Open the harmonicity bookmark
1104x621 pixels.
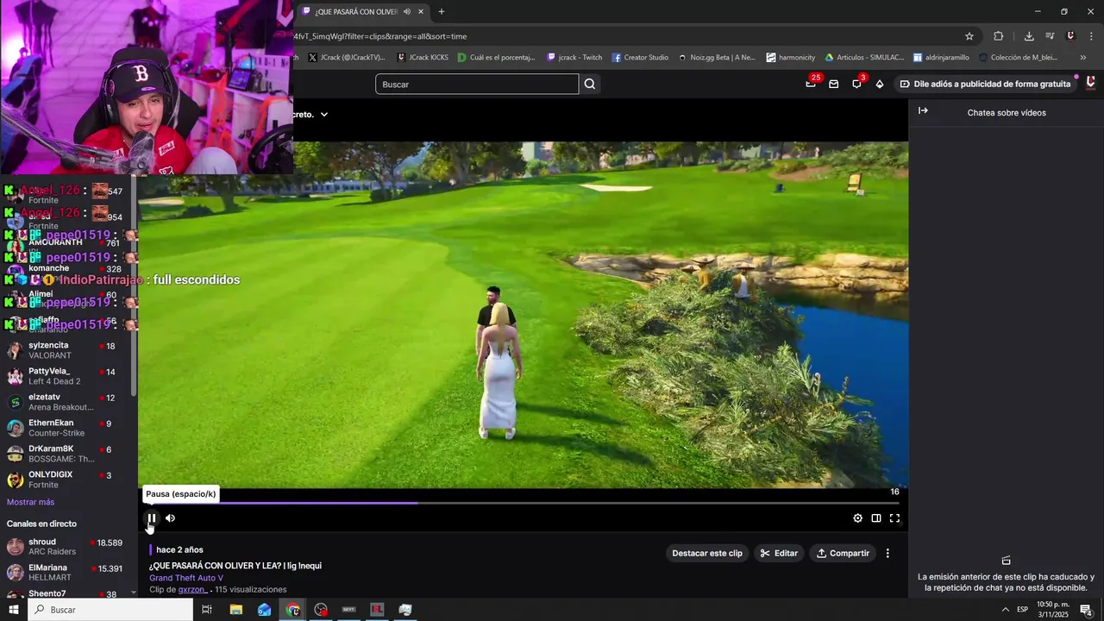tap(790, 58)
